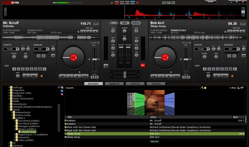Image resolution: width=249 pixels, height=147 pixels.
Task: Click left deck hot cue 1
Action: [x=83, y=32]
